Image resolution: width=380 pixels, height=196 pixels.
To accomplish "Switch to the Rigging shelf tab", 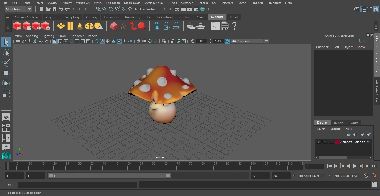I will click(x=91, y=17).
